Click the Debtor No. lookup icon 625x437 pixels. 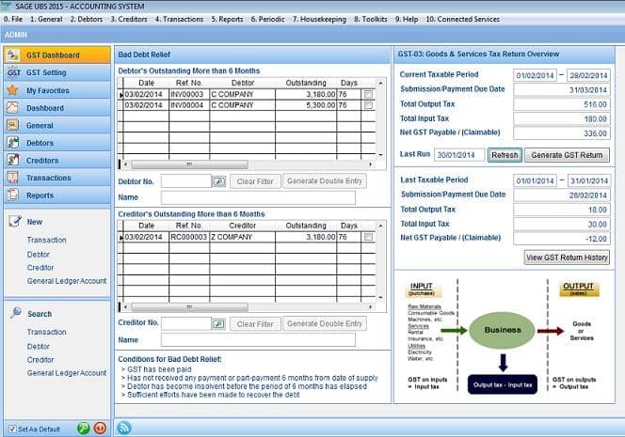tap(218, 181)
